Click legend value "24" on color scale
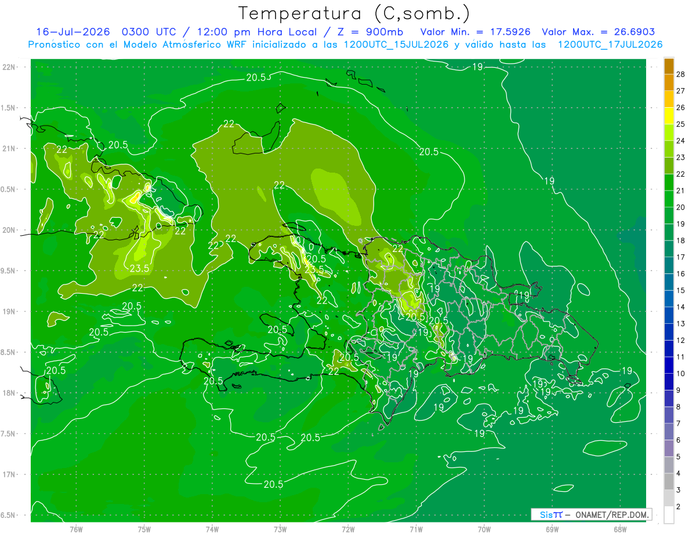Screen dimensions: 696x537 [681, 141]
